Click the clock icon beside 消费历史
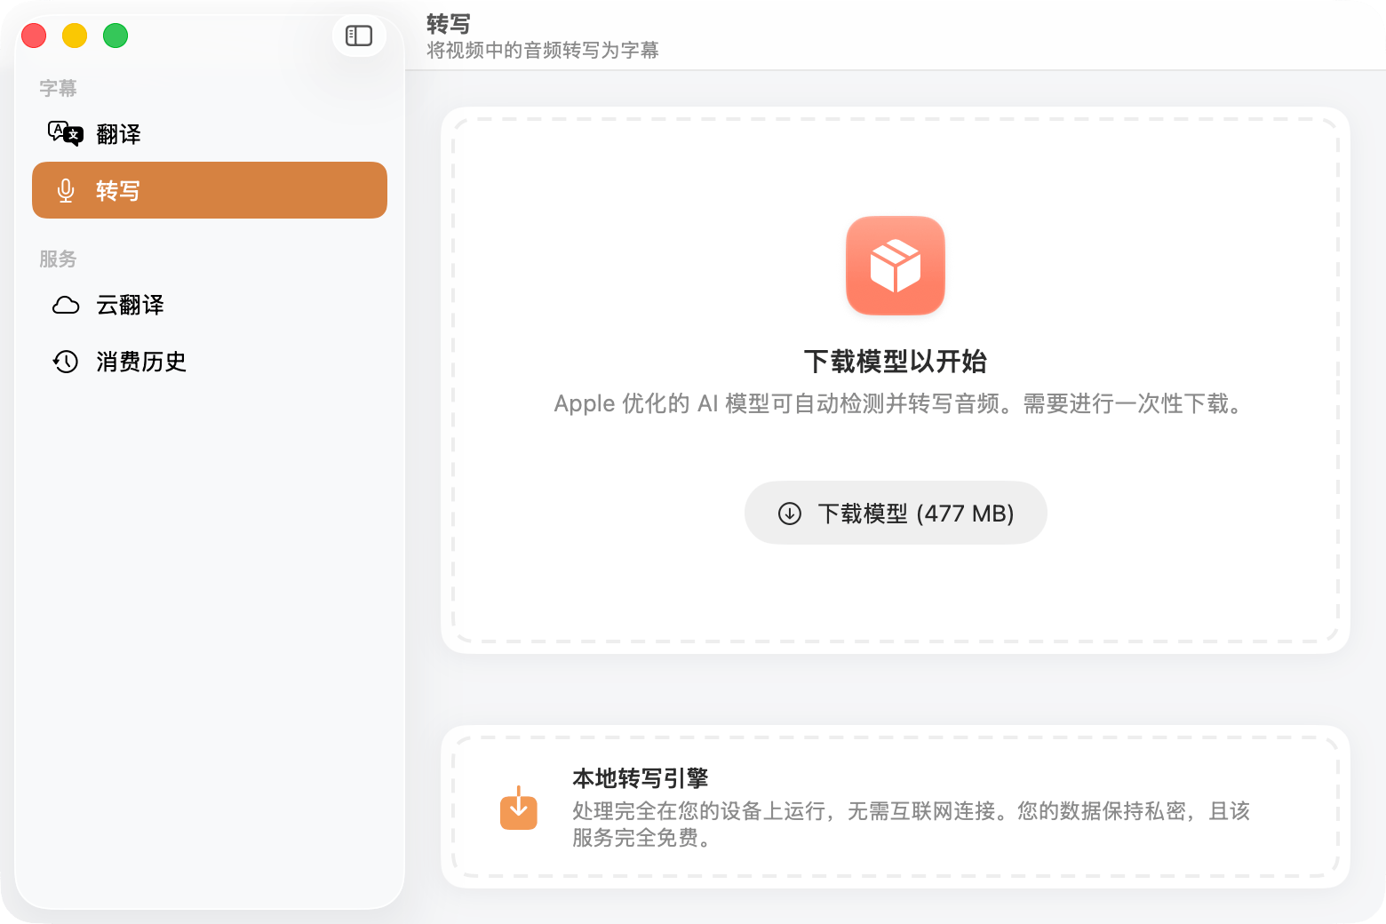Image resolution: width=1386 pixels, height=924 pixels. click(x=66, y=362)
